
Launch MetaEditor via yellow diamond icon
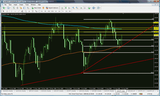pyautogui.click(x=43, y=8)
